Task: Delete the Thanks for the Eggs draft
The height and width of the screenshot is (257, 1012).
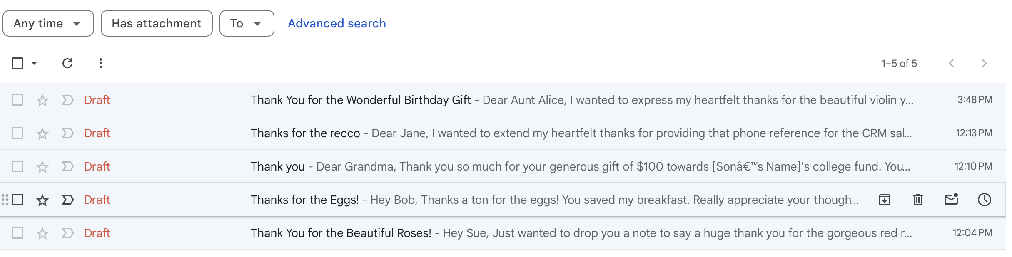Action: (918, 200)
